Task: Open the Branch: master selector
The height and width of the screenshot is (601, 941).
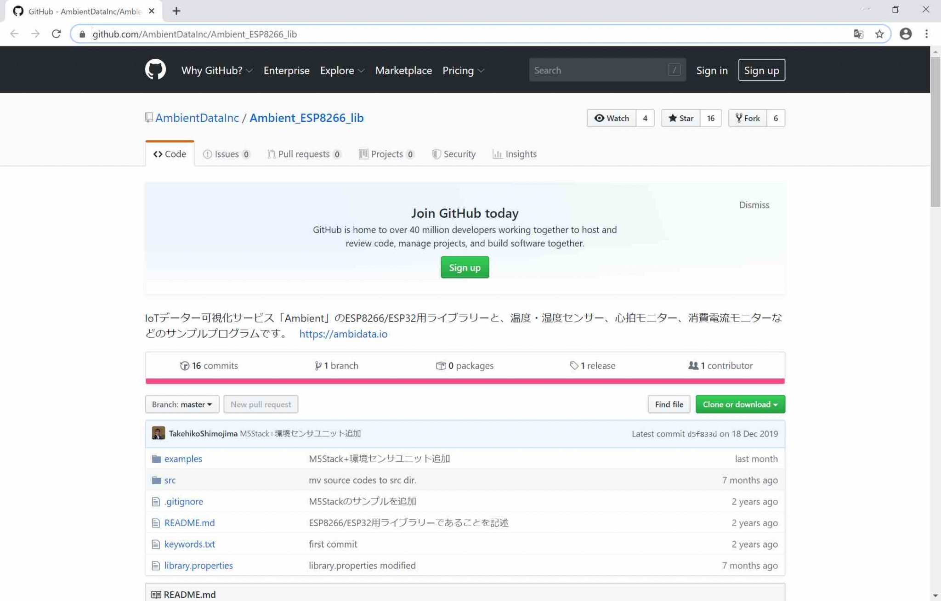Action: pos(181,404)
